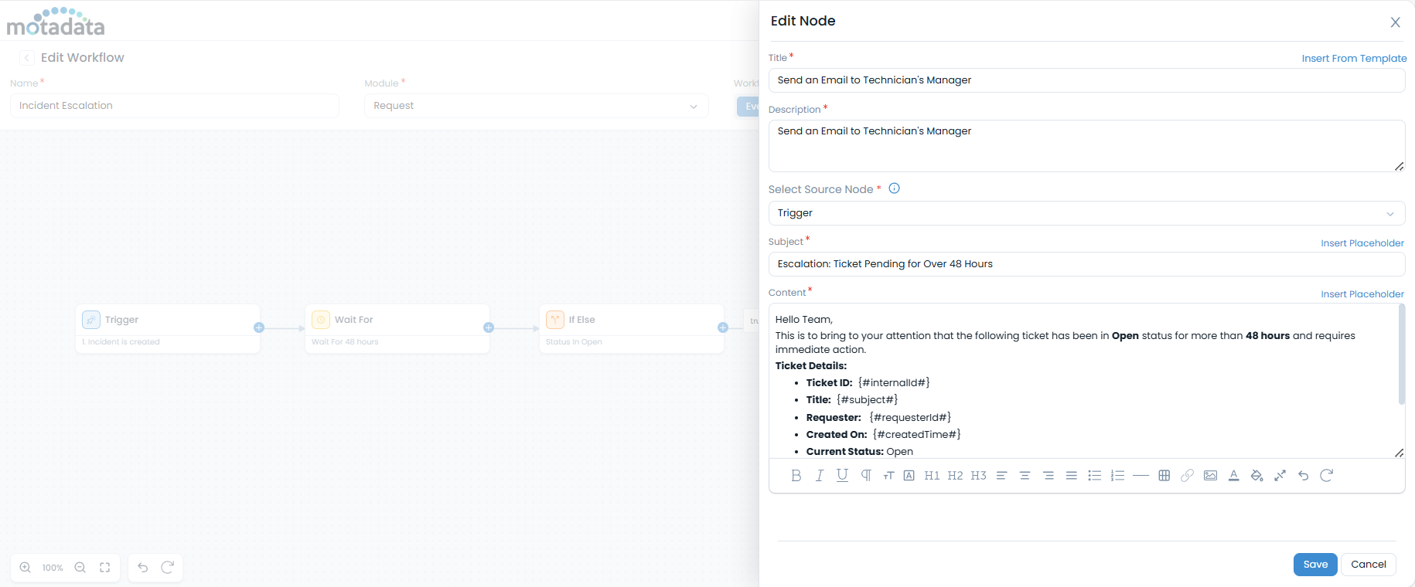Viewport: 1415px width, 587px height.
Task: Cancel editing the node
Action: coord(1369,565)
